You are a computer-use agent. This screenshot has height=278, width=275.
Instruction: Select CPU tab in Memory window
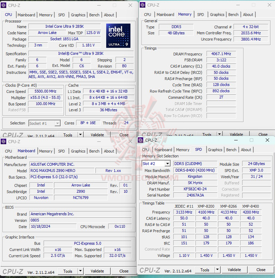pos(147,15)
